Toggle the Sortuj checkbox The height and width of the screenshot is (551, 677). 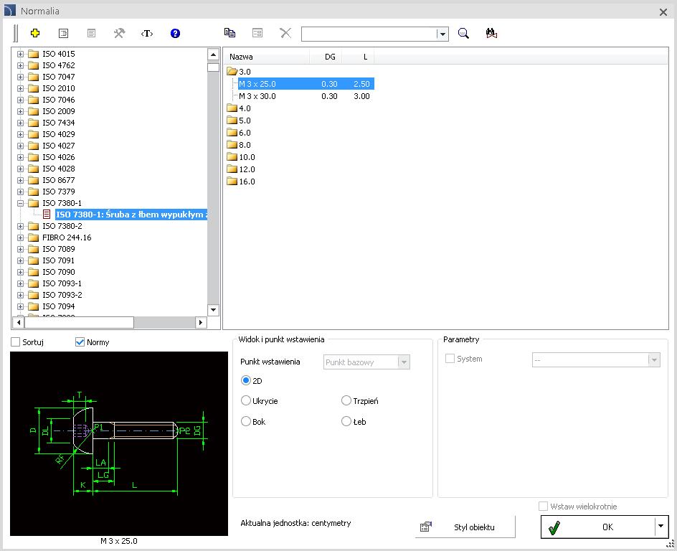pos(16,342)
